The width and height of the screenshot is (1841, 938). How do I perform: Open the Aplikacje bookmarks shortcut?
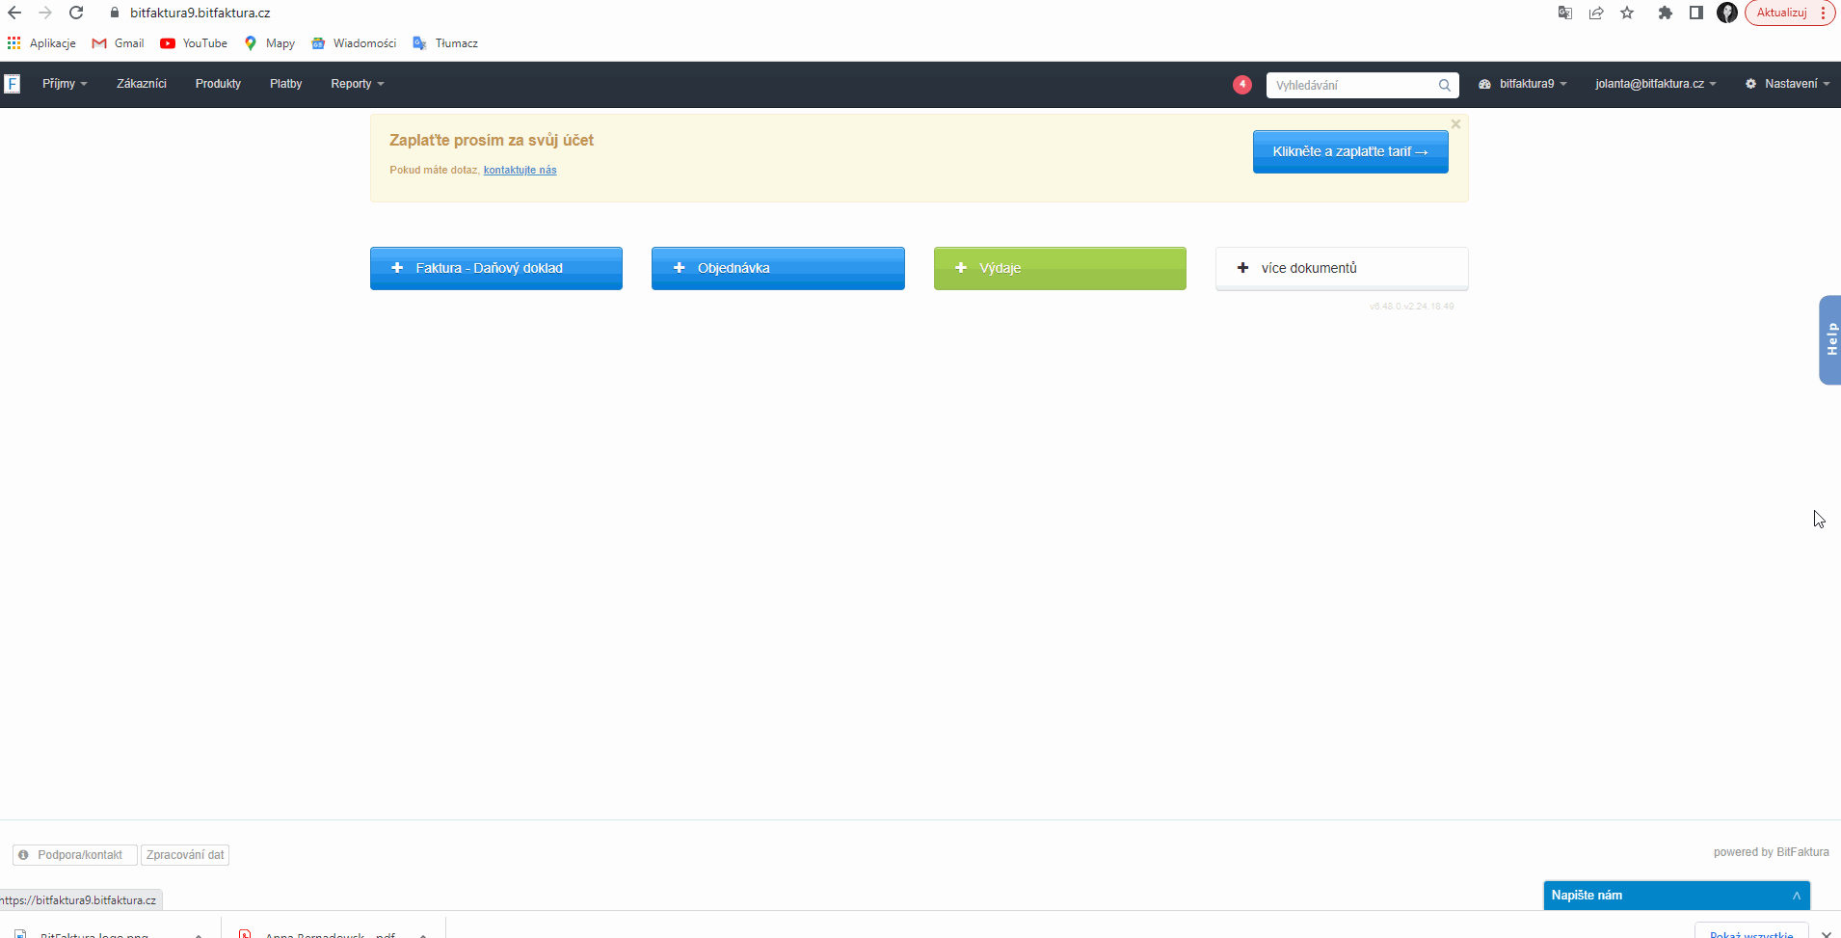tap(41, 43)
